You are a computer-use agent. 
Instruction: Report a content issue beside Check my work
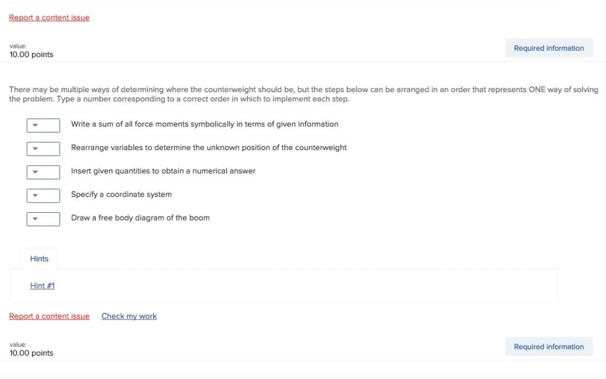pyautogui.click(x=49, y=316)
